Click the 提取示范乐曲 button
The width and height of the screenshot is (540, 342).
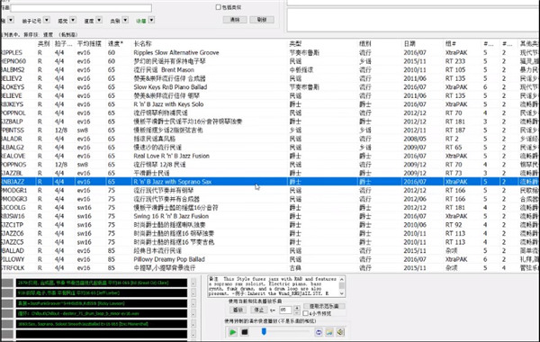(324, 306)
